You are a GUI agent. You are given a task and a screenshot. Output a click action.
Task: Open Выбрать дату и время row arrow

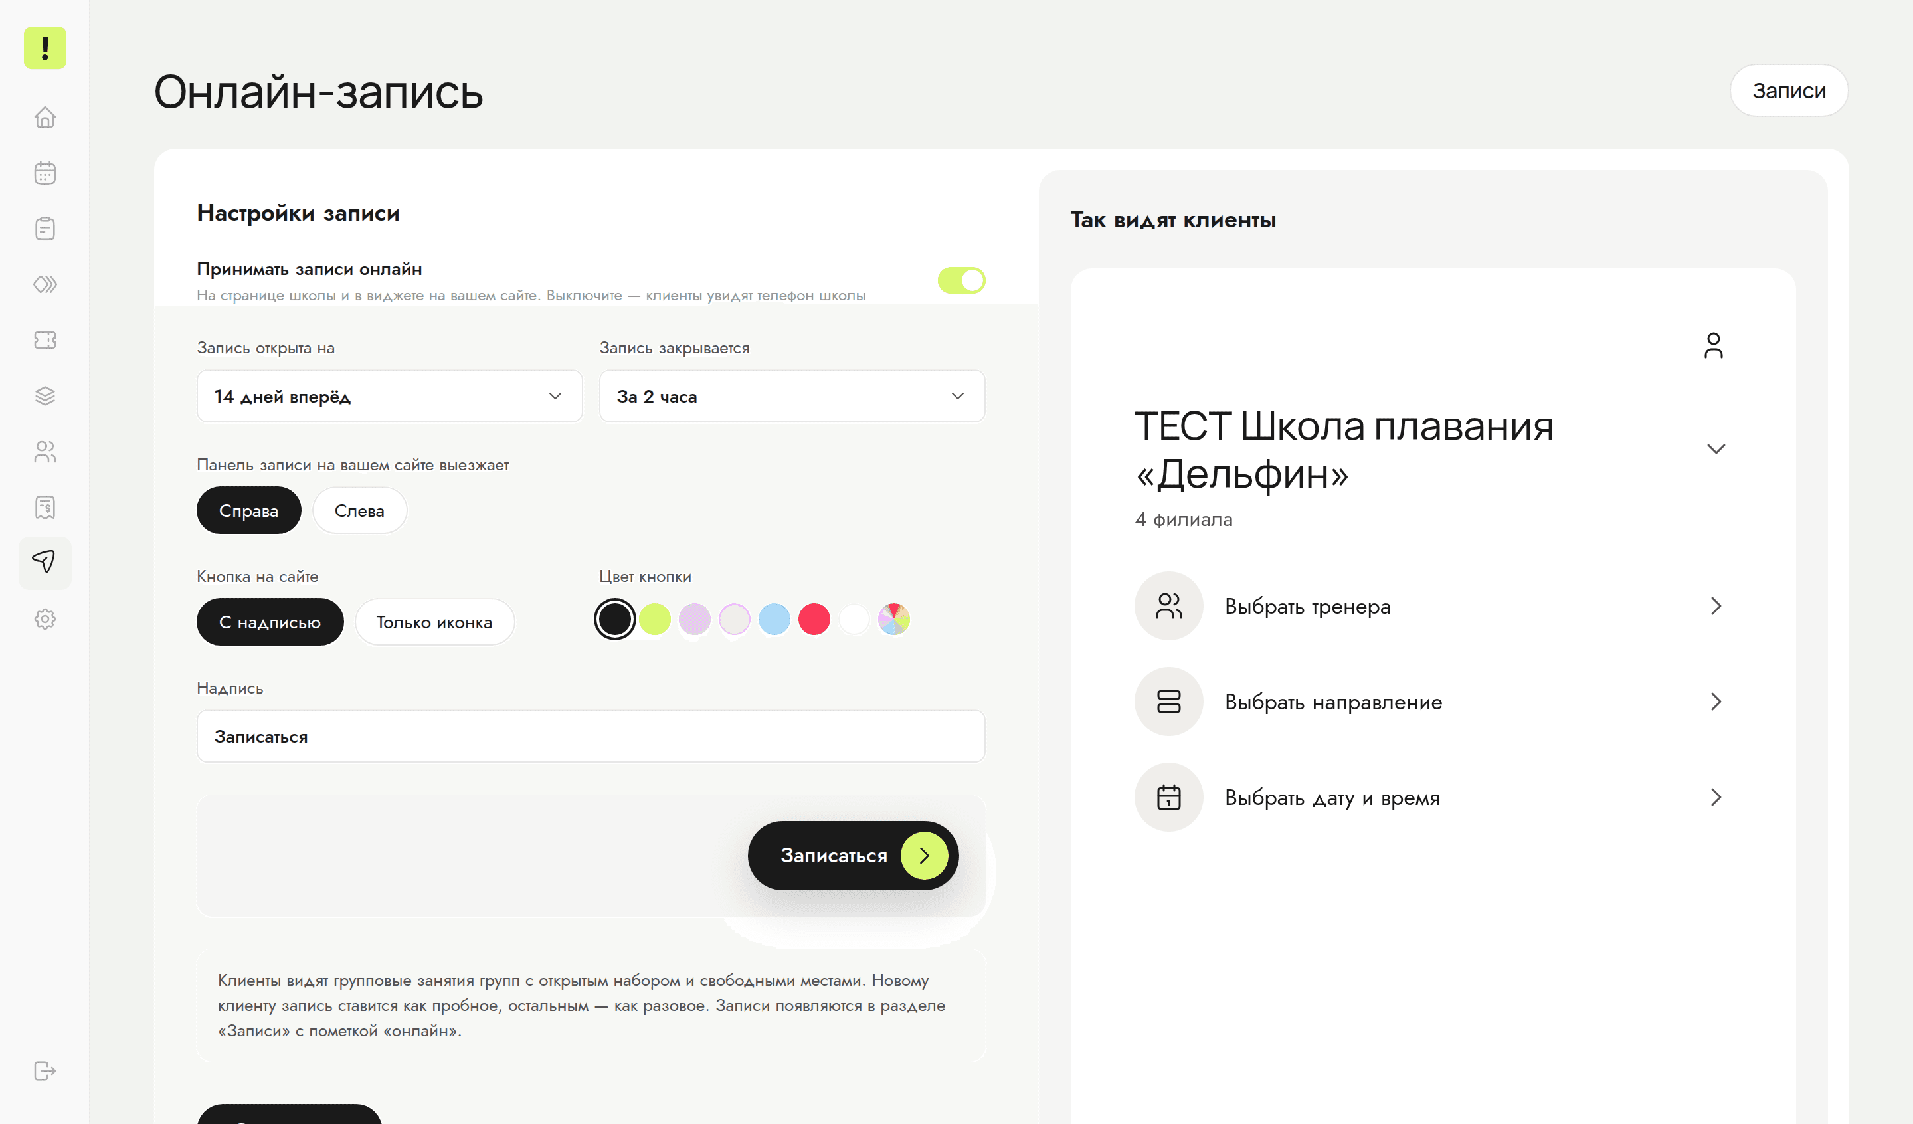[1716, 797]
